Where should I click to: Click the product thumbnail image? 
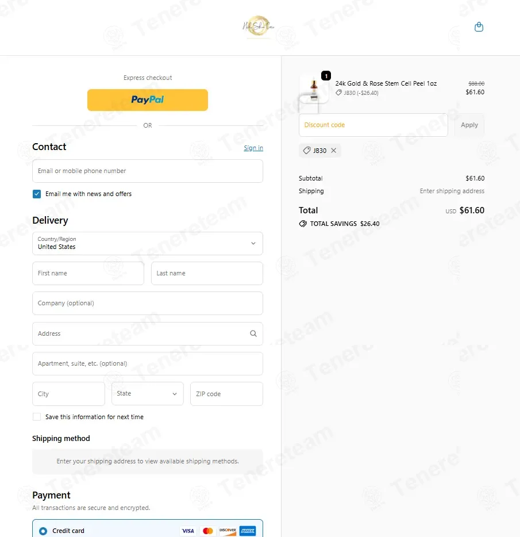point(314,90)
